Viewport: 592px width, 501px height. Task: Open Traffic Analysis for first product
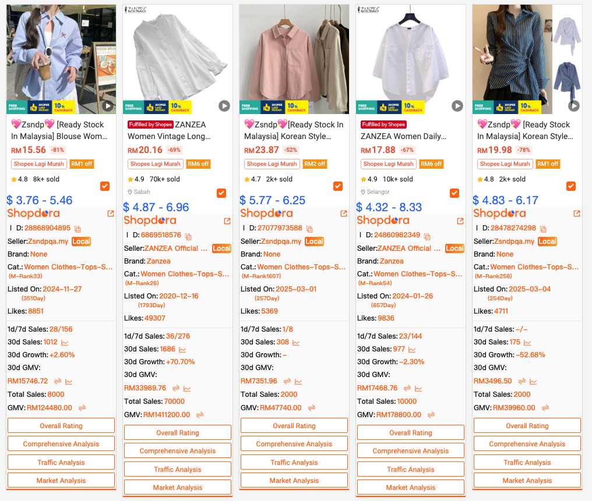61,462
